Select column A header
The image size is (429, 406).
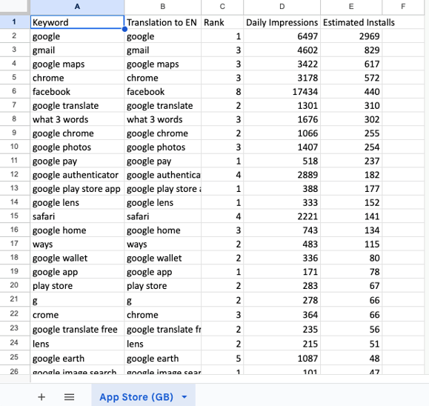[77, 7]
